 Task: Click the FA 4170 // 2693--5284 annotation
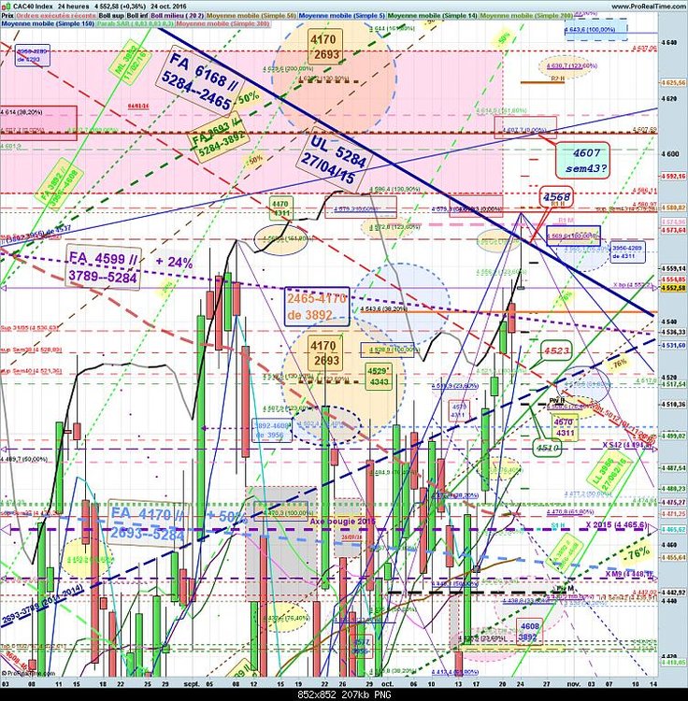point(148,523)
